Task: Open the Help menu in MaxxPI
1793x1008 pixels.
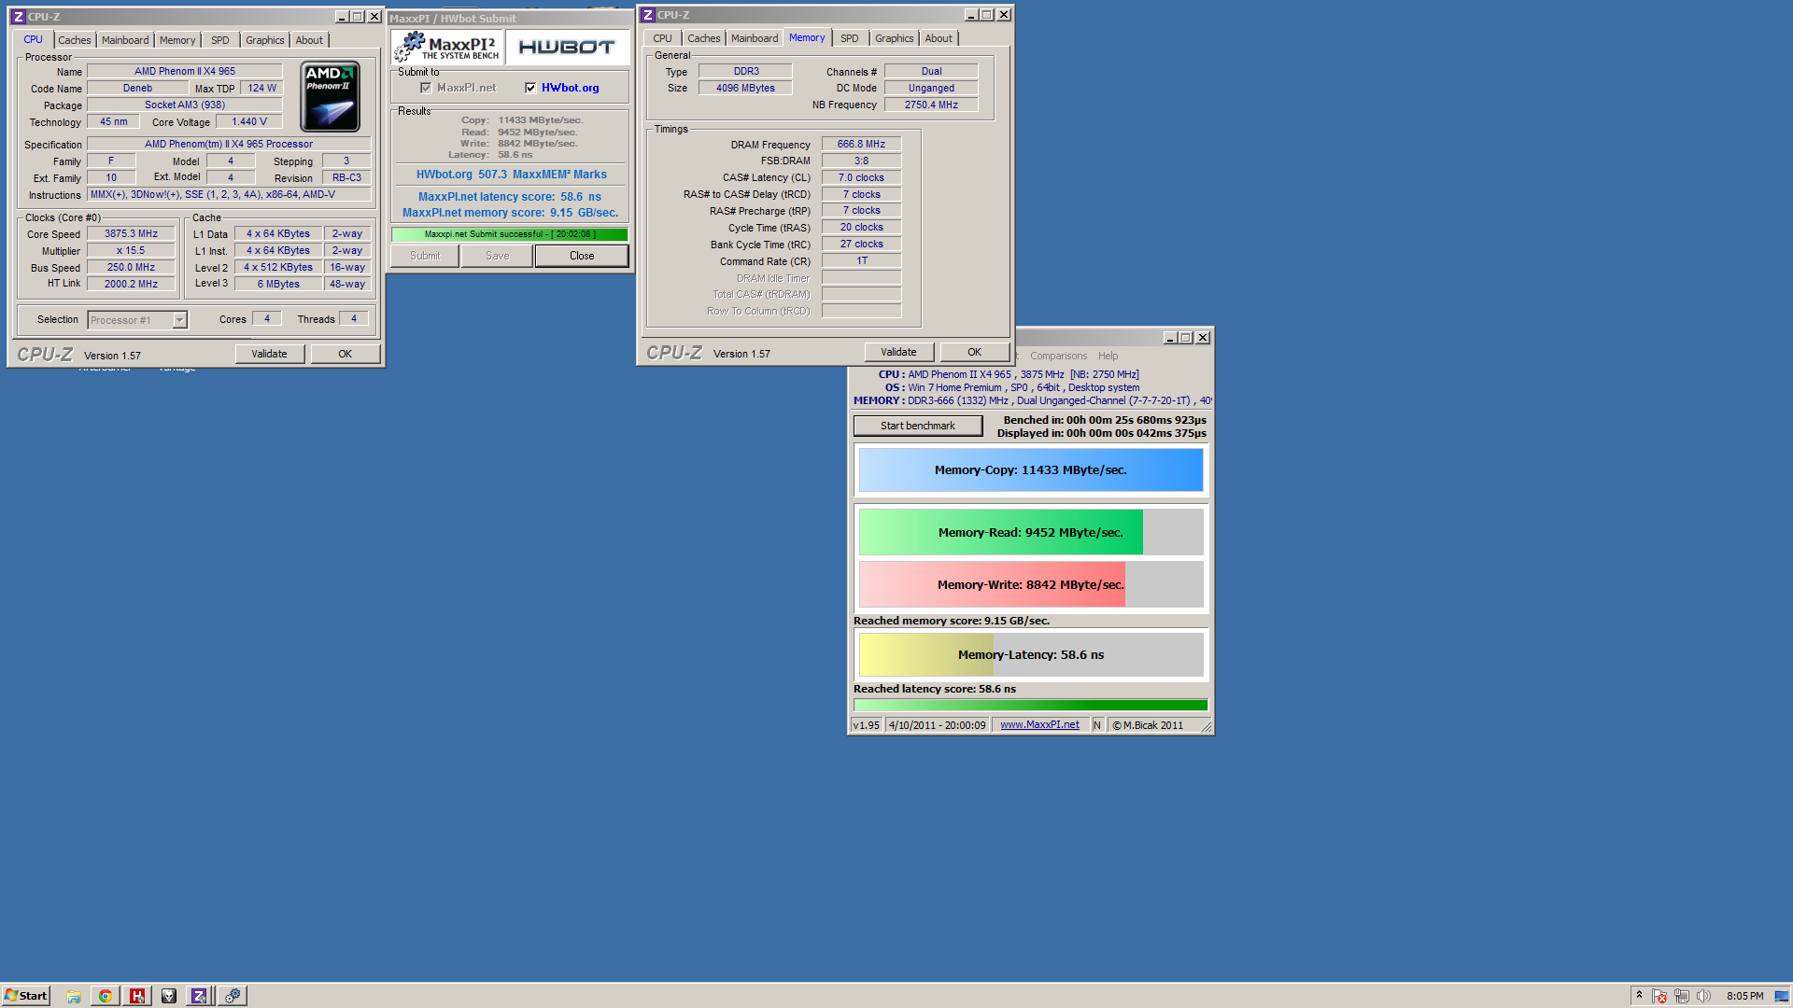Action: [x=1108, y=356]
